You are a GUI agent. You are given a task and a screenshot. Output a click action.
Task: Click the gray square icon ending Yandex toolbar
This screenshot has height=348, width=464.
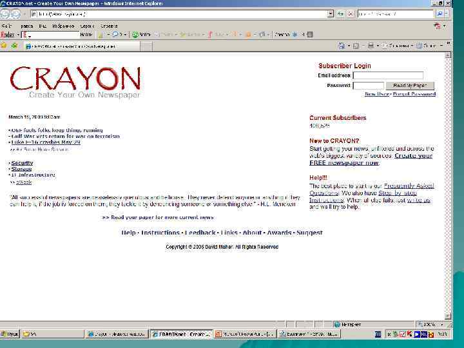(x=310, y=34)
